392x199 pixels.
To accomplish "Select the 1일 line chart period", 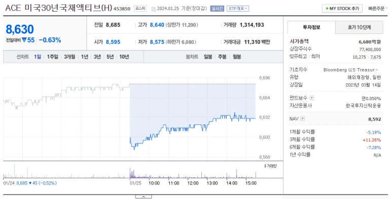I will click(x=38, y=57).
